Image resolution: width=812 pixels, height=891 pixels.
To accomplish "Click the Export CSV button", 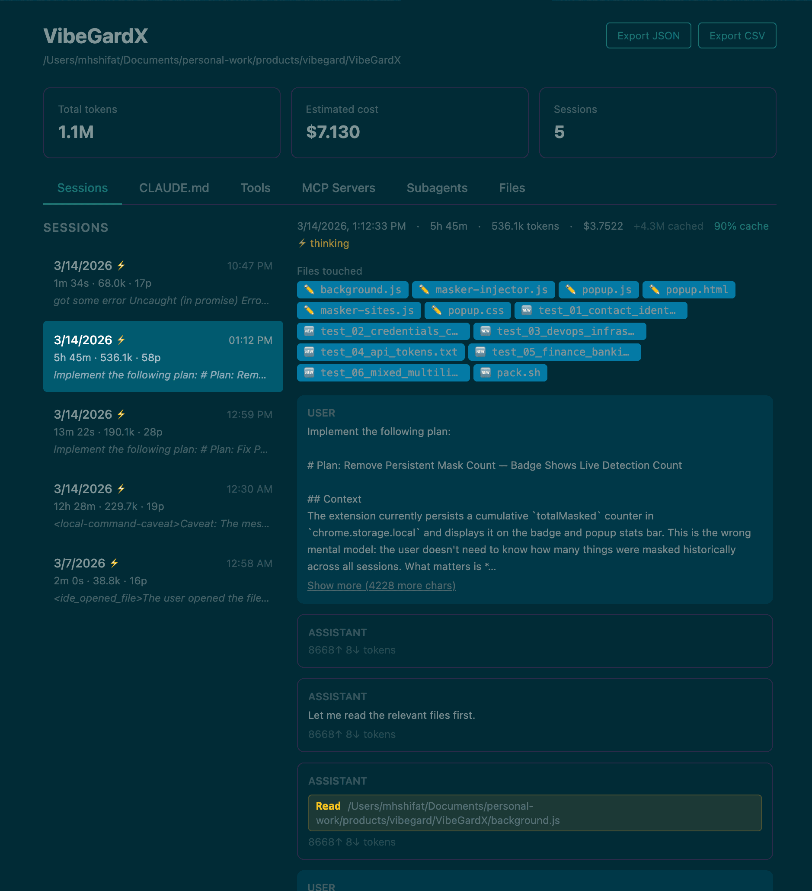I will pos(736,36).
